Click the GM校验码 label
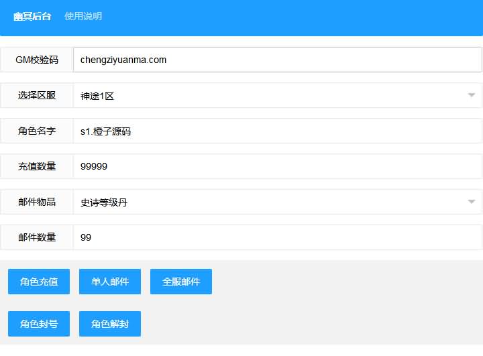The image size is (483, 356). pyautogui.click(x=37, y=60)
